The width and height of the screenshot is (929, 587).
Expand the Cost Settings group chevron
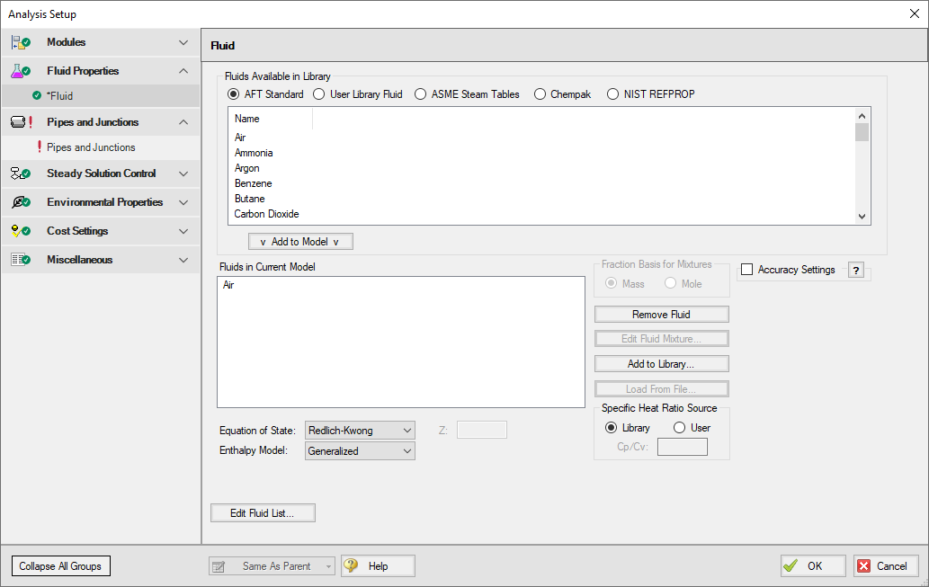pyautogui.click(x=183, y=231)
